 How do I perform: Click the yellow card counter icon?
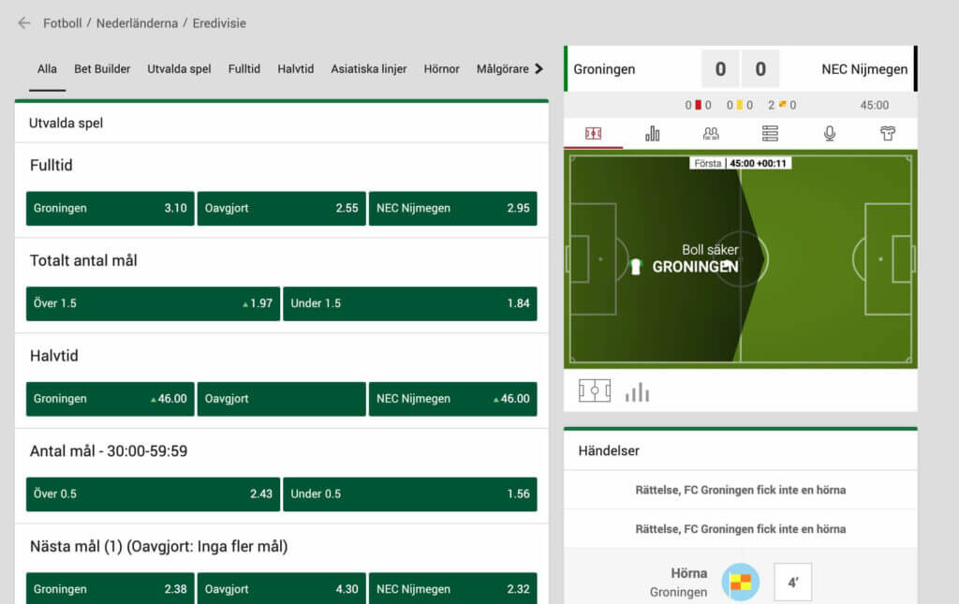tap(740, 105)
